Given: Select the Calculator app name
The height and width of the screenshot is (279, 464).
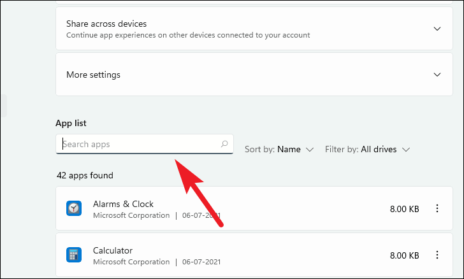Looking at the screenshot, I should pyautogui.click(x=113, y=250).
